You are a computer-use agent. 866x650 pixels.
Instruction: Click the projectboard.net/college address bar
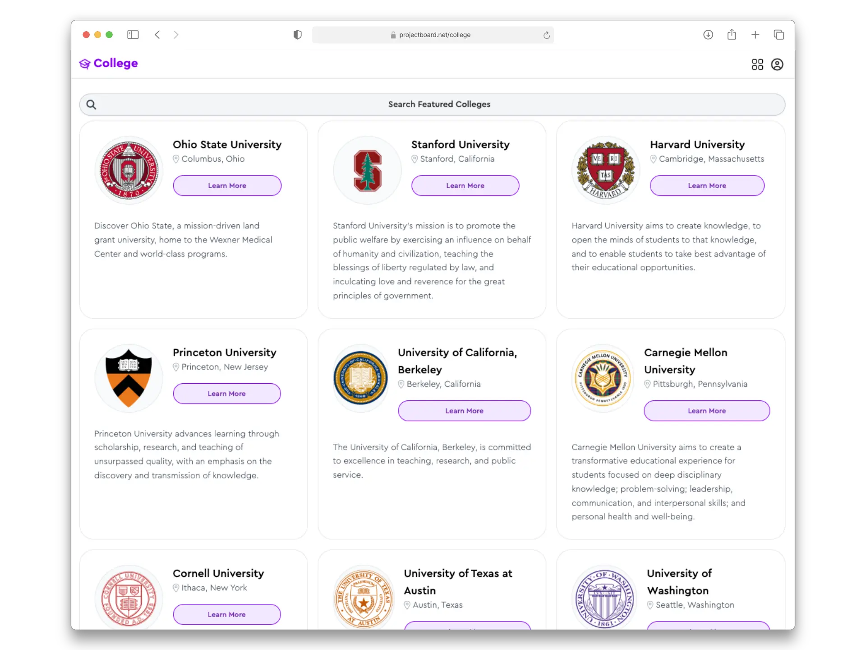tap(433, 35)
